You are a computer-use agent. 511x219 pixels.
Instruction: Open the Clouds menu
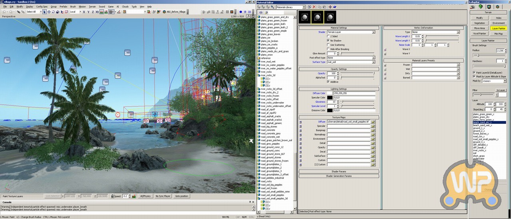pyautogui.click(x=125, y=7)
